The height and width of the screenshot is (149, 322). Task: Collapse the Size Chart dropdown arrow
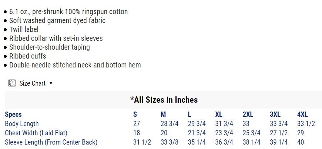click(x=51, y=83)
